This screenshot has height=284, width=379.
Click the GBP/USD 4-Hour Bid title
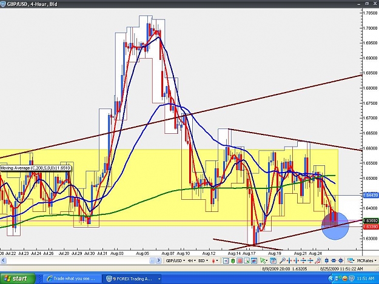(32, 4)
